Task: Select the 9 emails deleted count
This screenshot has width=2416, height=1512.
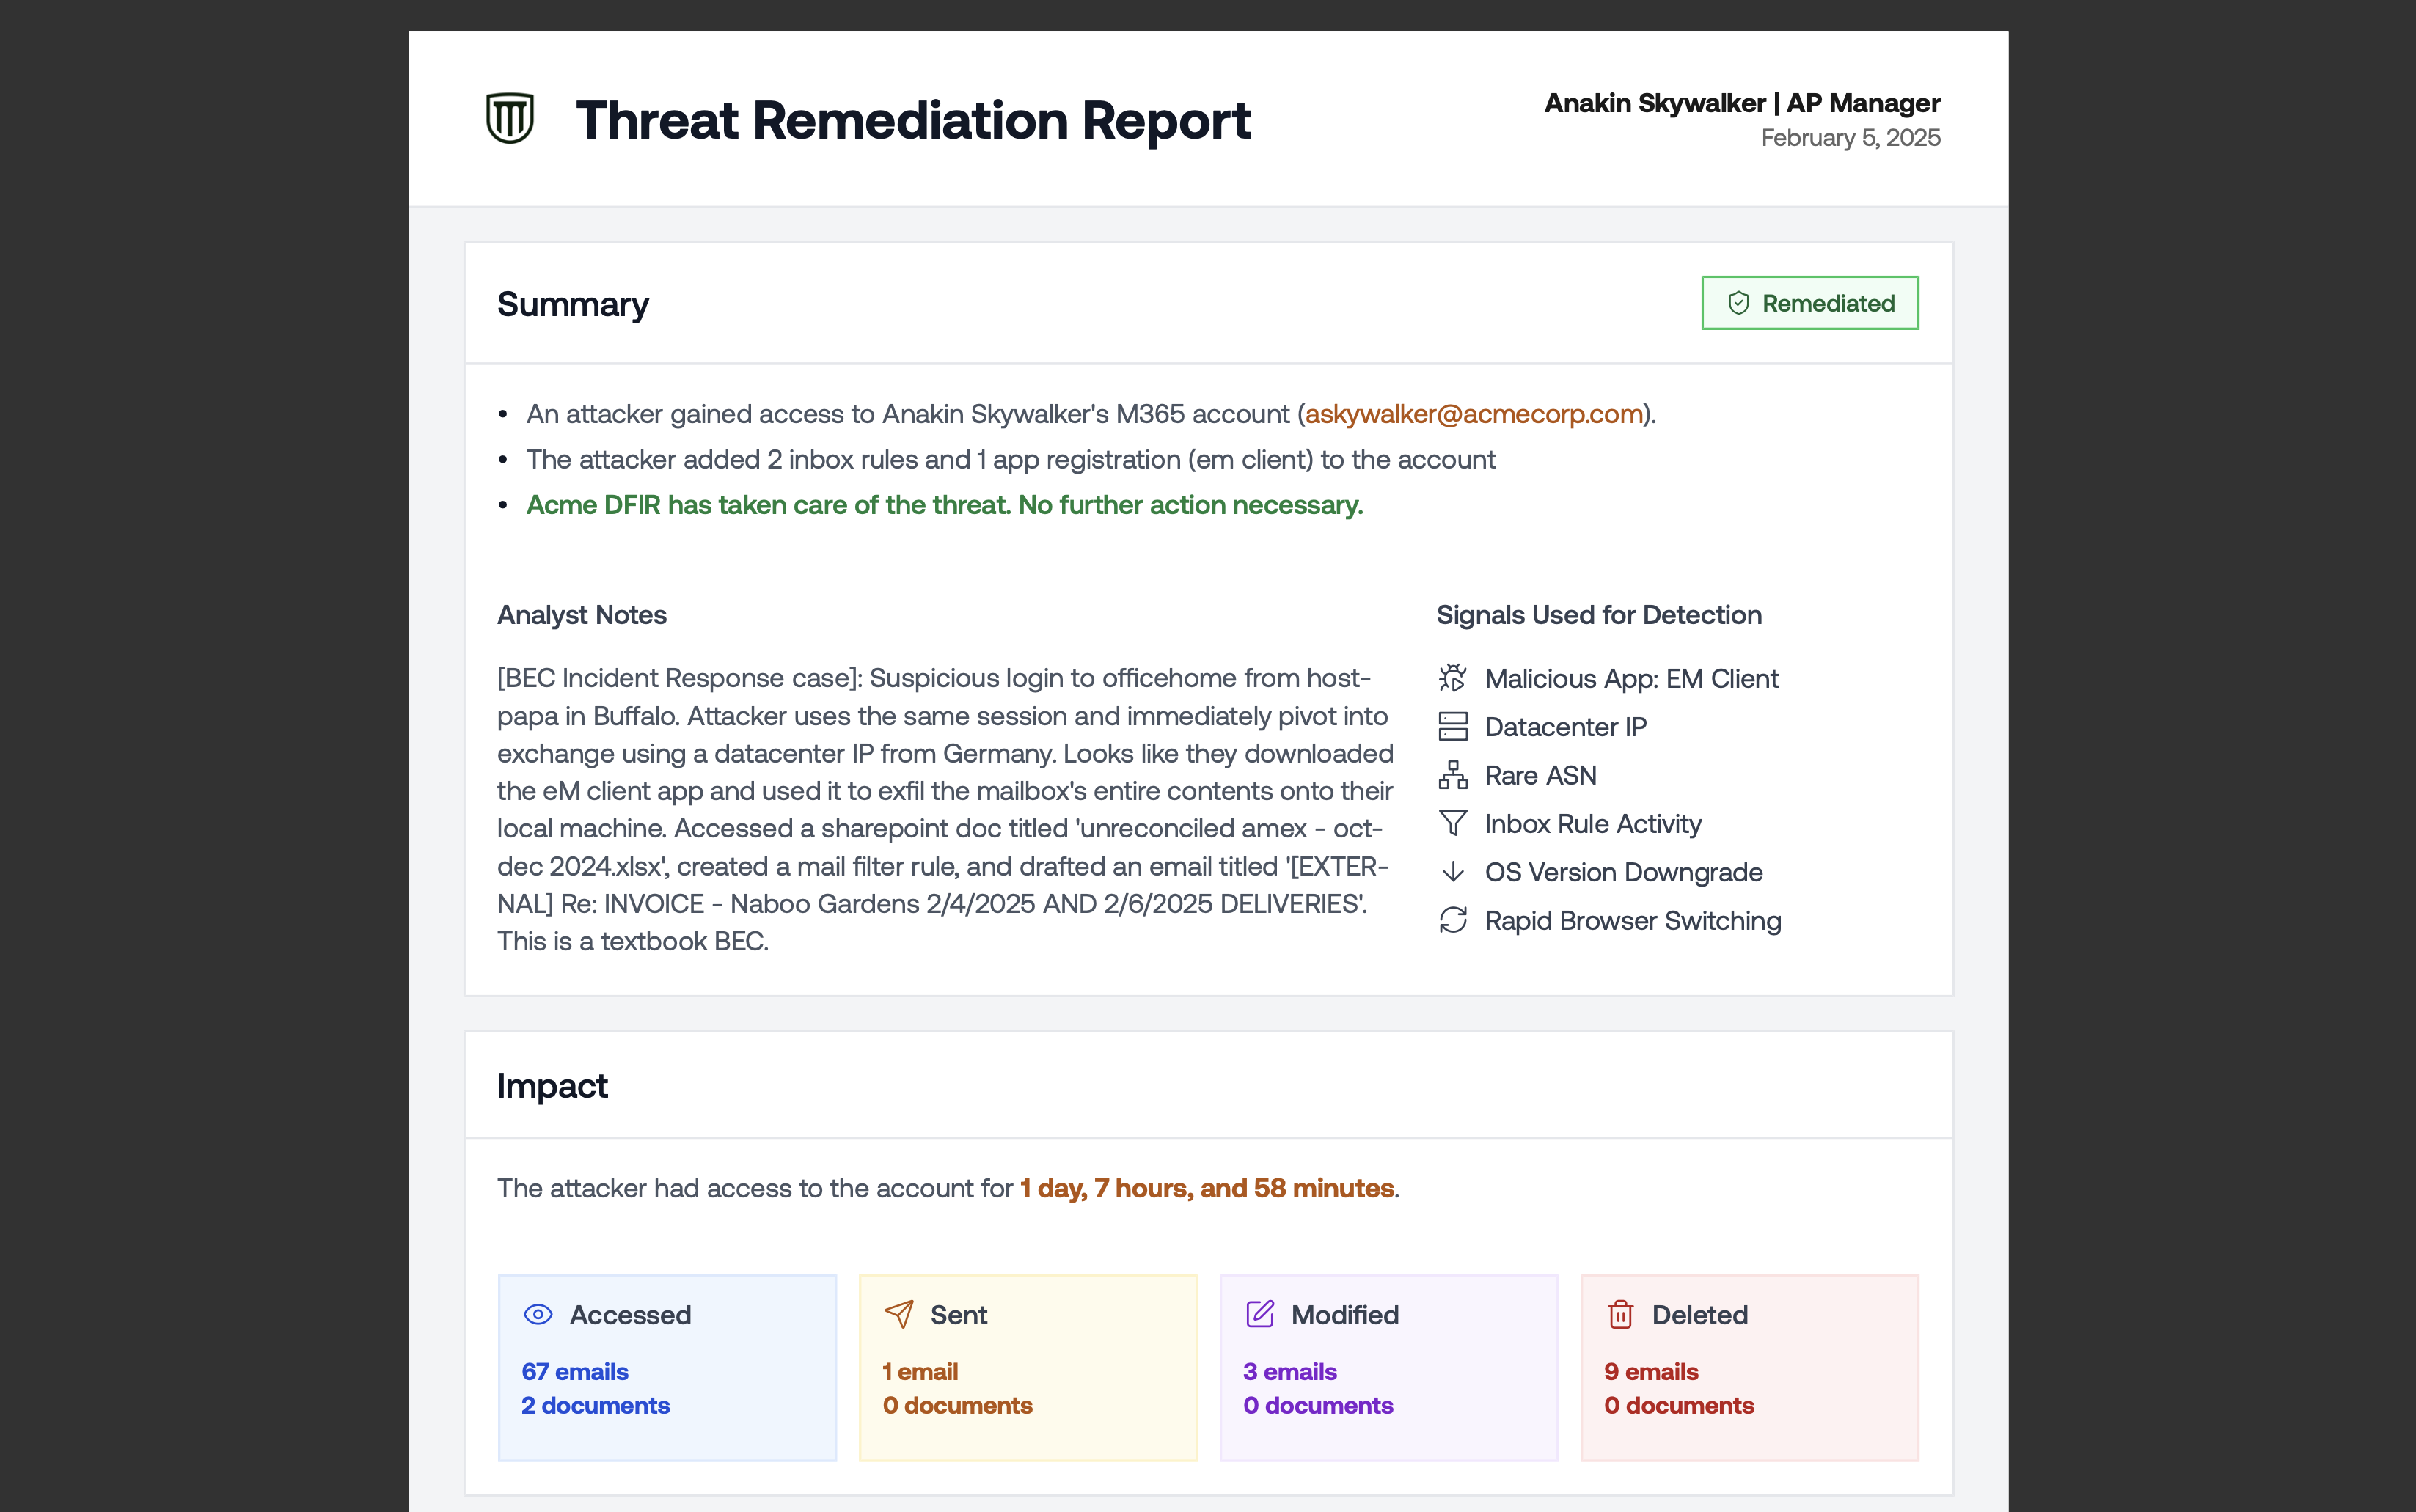Action: pyautogui.click(x=1651, y=1371)
